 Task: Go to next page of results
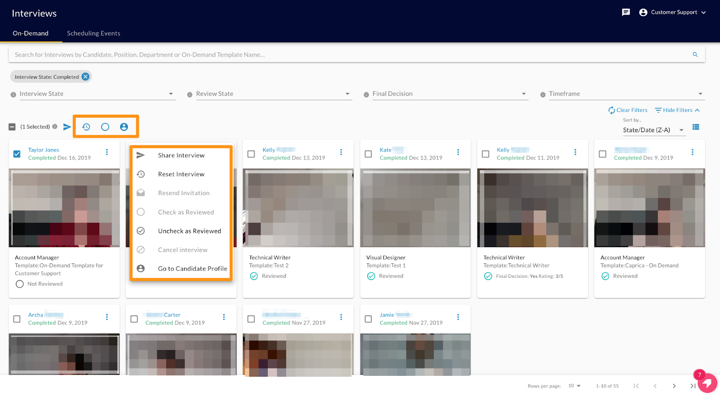click(674, 386)
